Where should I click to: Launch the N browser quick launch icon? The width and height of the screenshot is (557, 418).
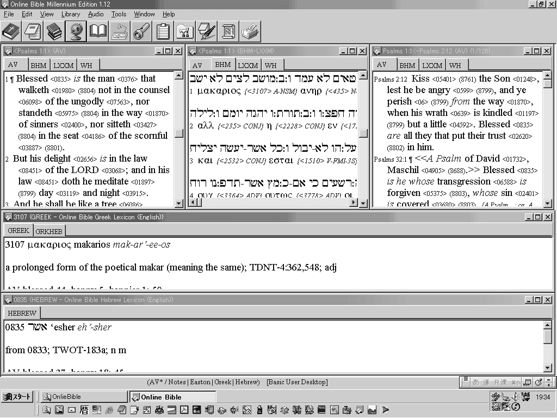click(59, 410)
